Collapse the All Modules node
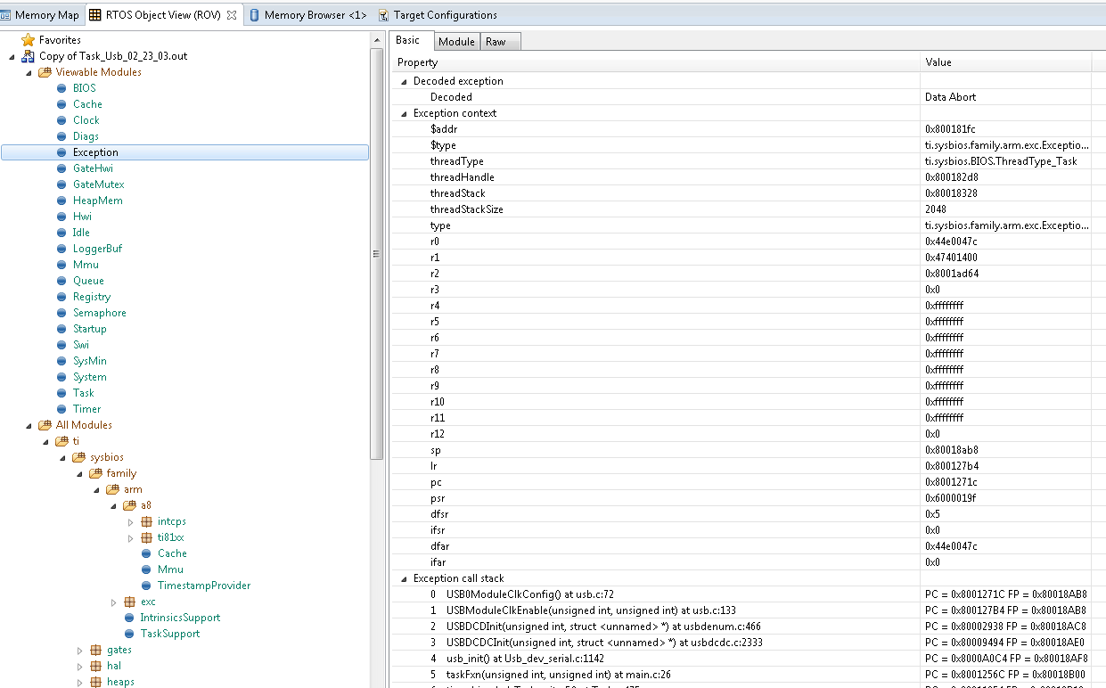Screen dimensions: 1106x688 pyautogui.click(x=29, y=425)
